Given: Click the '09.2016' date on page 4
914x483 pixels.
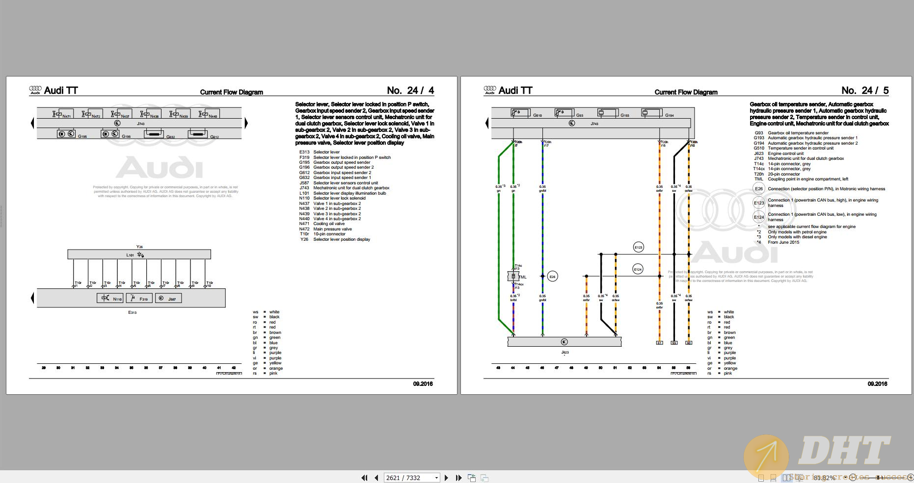Looking at the screenshot, I should point(423,384).
